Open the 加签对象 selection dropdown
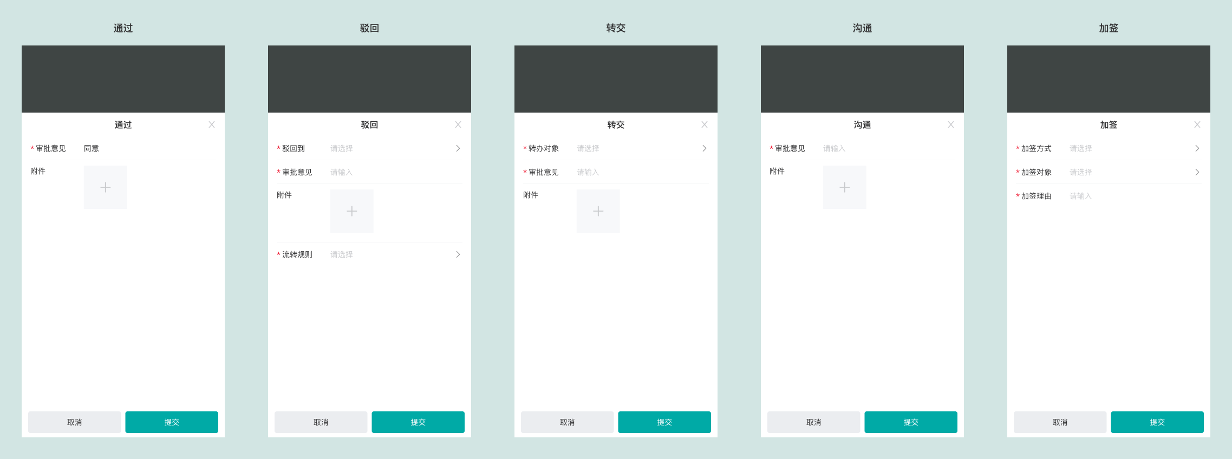Image resolution: width=1232 pixels, height=459 pixels. pyautogui.click(x=1133, y=172)
